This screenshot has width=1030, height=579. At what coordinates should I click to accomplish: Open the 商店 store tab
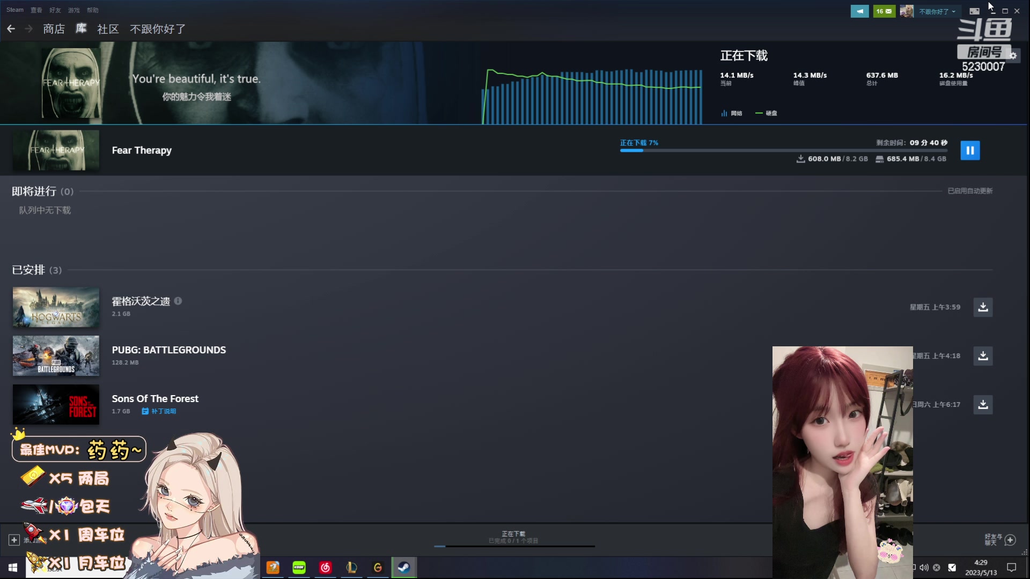pyautogui.click(x=54, y=29)
